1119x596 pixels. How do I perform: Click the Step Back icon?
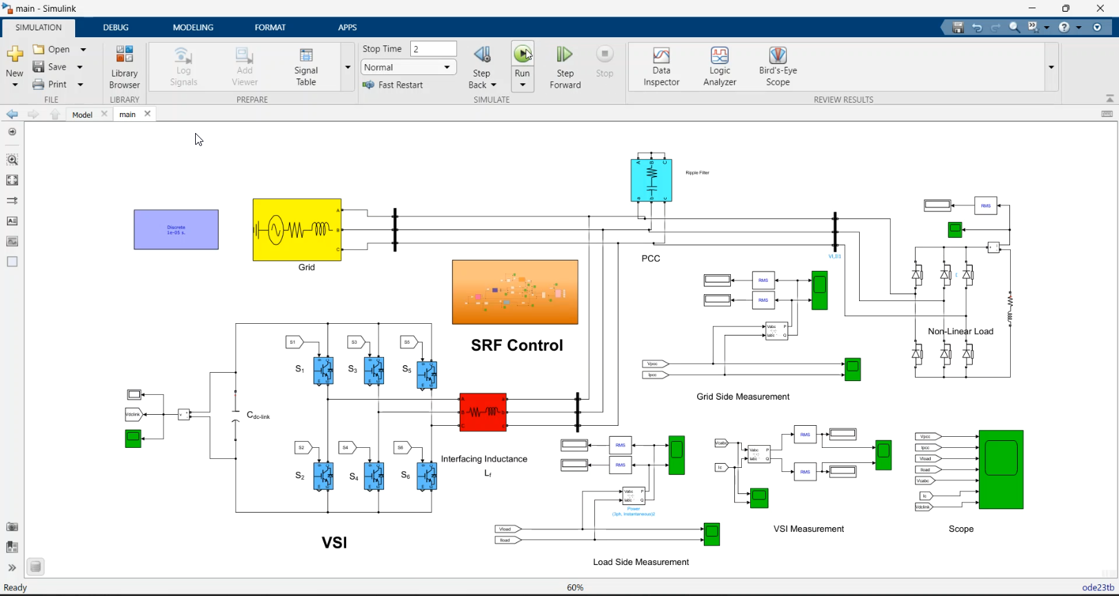click(483, 55)
